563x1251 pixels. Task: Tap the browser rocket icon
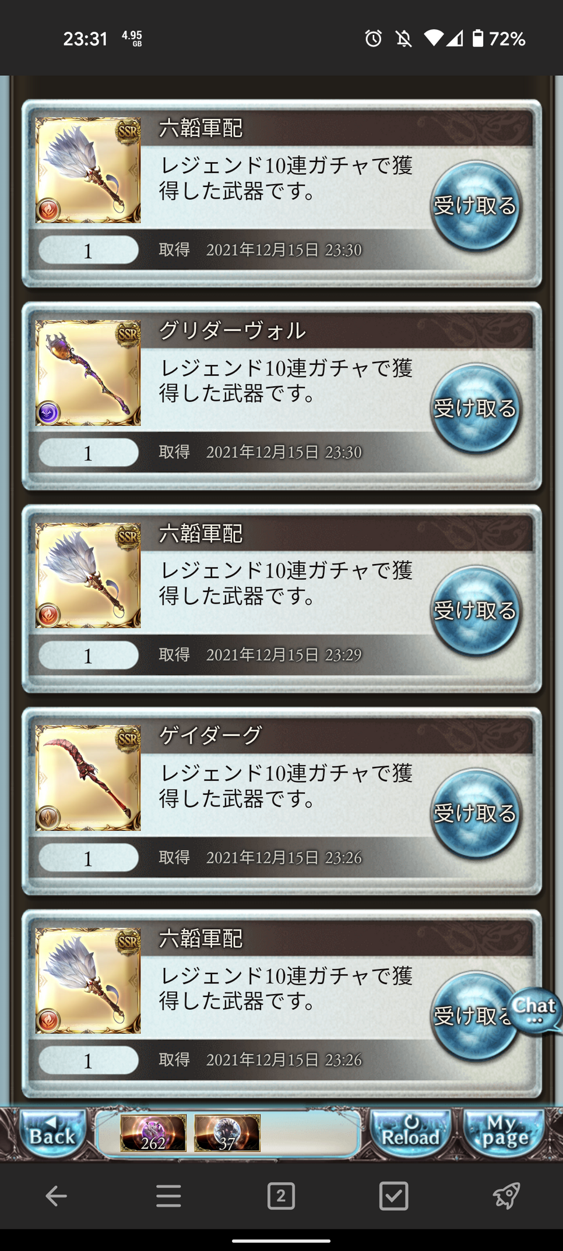(506, 1196)
